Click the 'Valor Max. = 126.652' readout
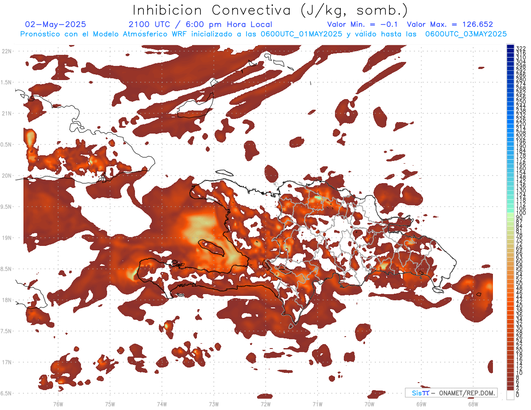This screenshot has height=410, width=531. coord(450,24)
